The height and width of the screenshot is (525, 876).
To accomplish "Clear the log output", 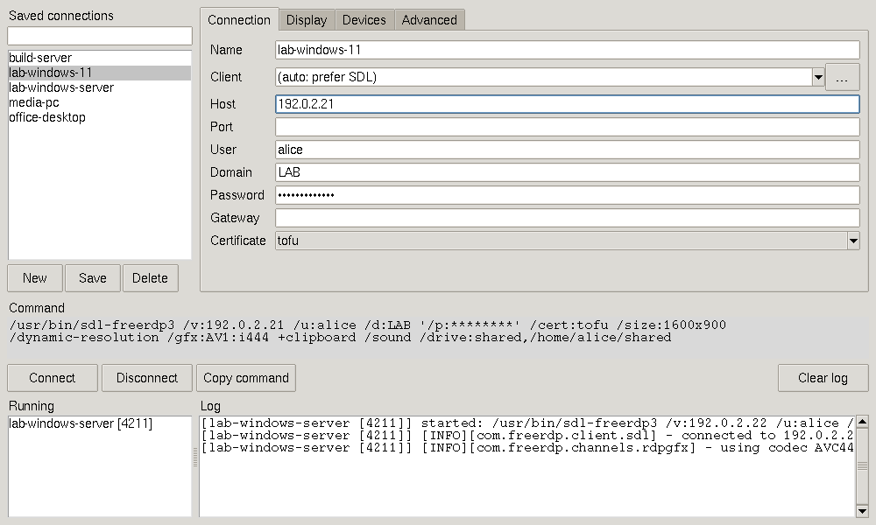I will (823, 378).
